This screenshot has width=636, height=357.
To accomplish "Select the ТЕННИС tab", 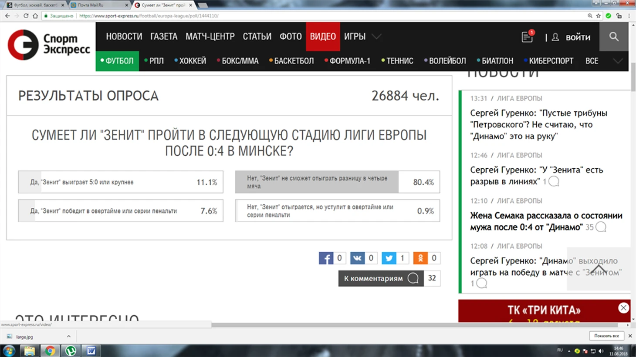I will tap(397, 61).
